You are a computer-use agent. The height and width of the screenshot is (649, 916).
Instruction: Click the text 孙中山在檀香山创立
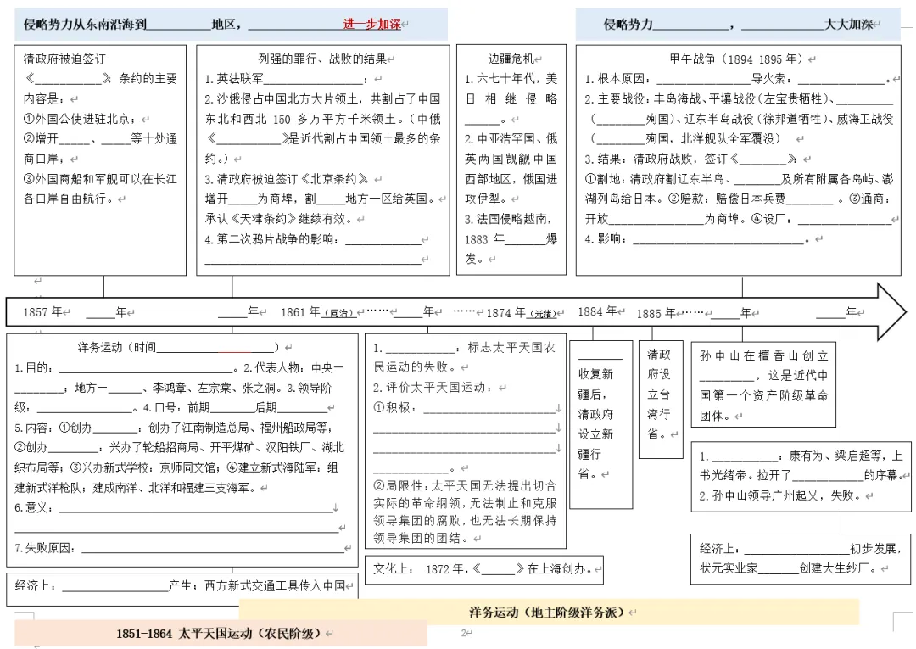pos(764,355)
